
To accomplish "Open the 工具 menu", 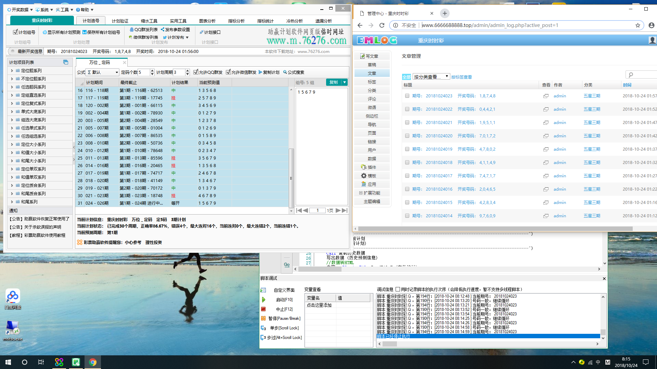I will click(64, 10).
